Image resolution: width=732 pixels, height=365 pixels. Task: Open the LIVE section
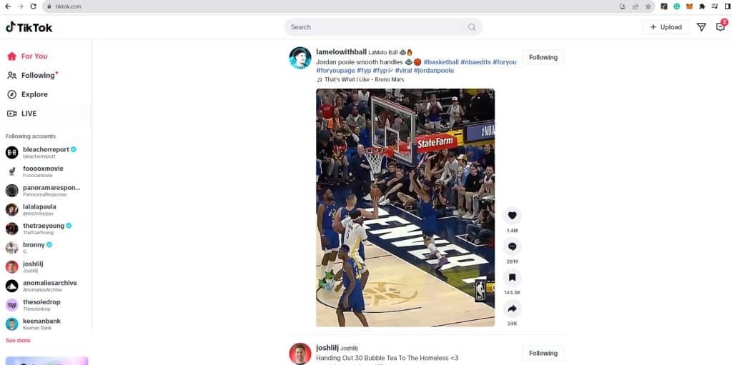(29, 114)
